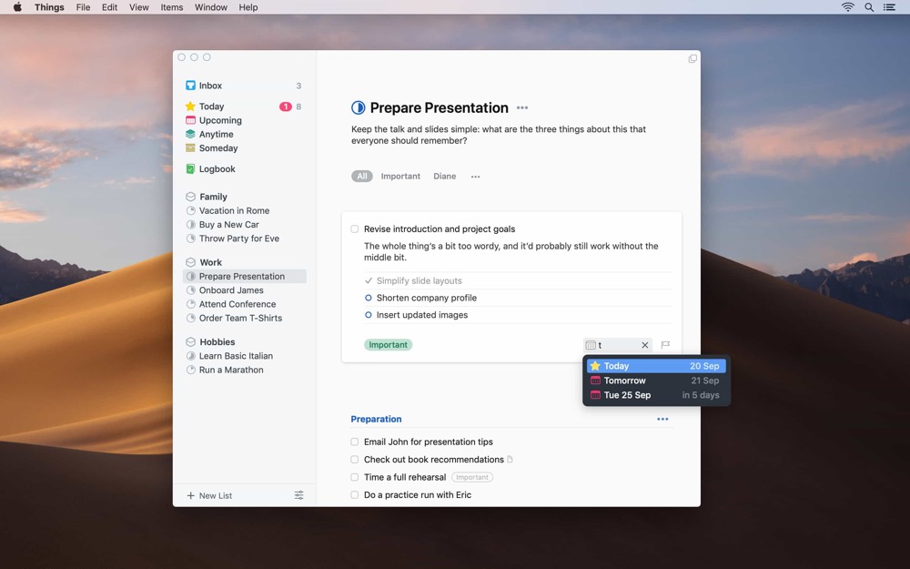The height and width of the screenshot is (569, 910).
Task: Open the Items menu
Action: [172, 7]
